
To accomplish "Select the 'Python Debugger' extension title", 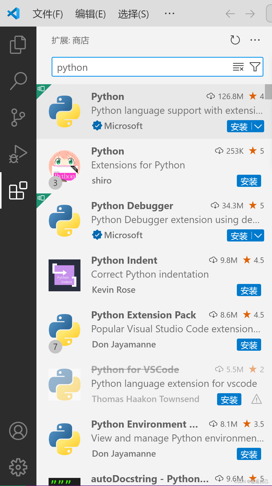I will click(x=132, y=206).
